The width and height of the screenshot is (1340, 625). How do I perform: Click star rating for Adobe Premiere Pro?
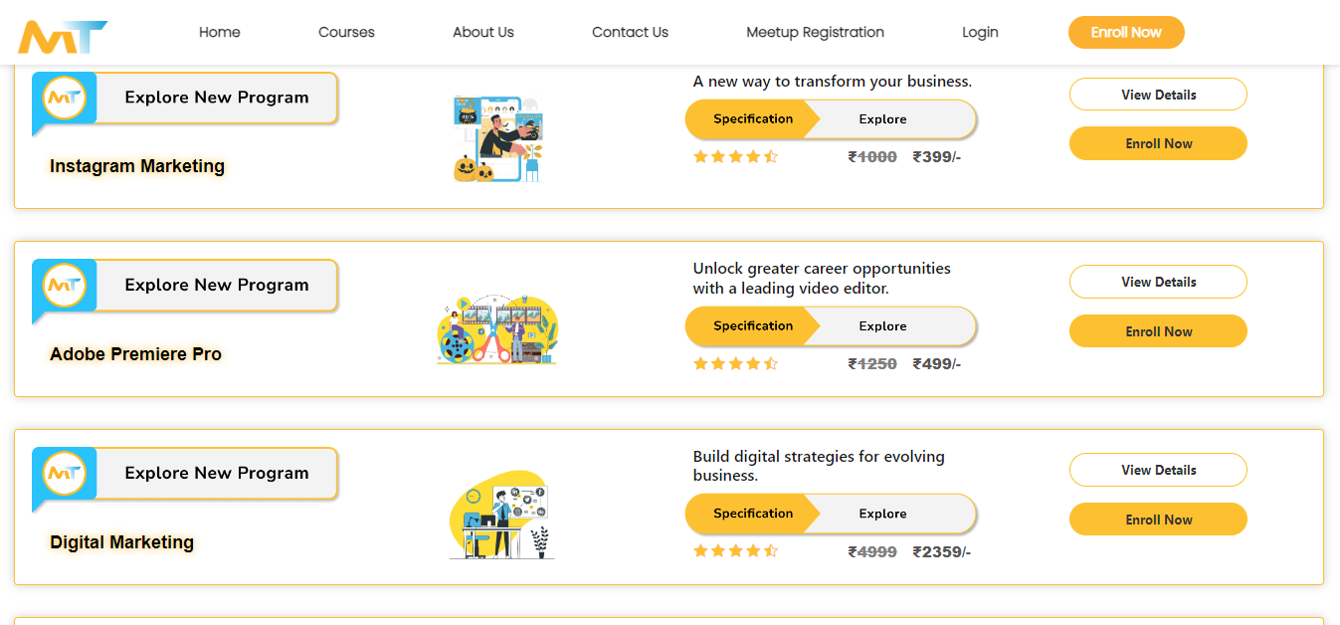coord(735,363)
